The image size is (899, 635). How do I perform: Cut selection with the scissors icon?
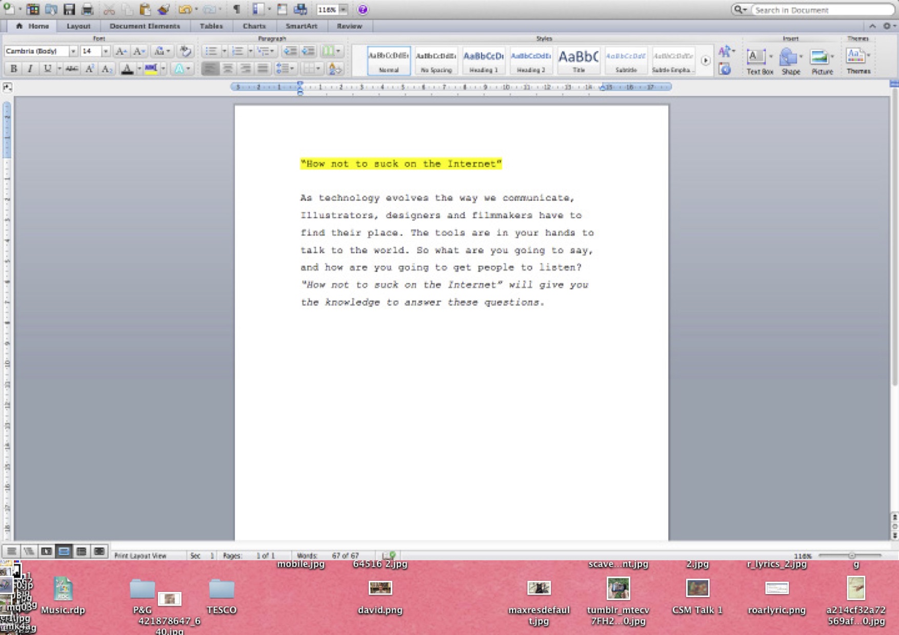pyautogui.click(x=109, y=9)
